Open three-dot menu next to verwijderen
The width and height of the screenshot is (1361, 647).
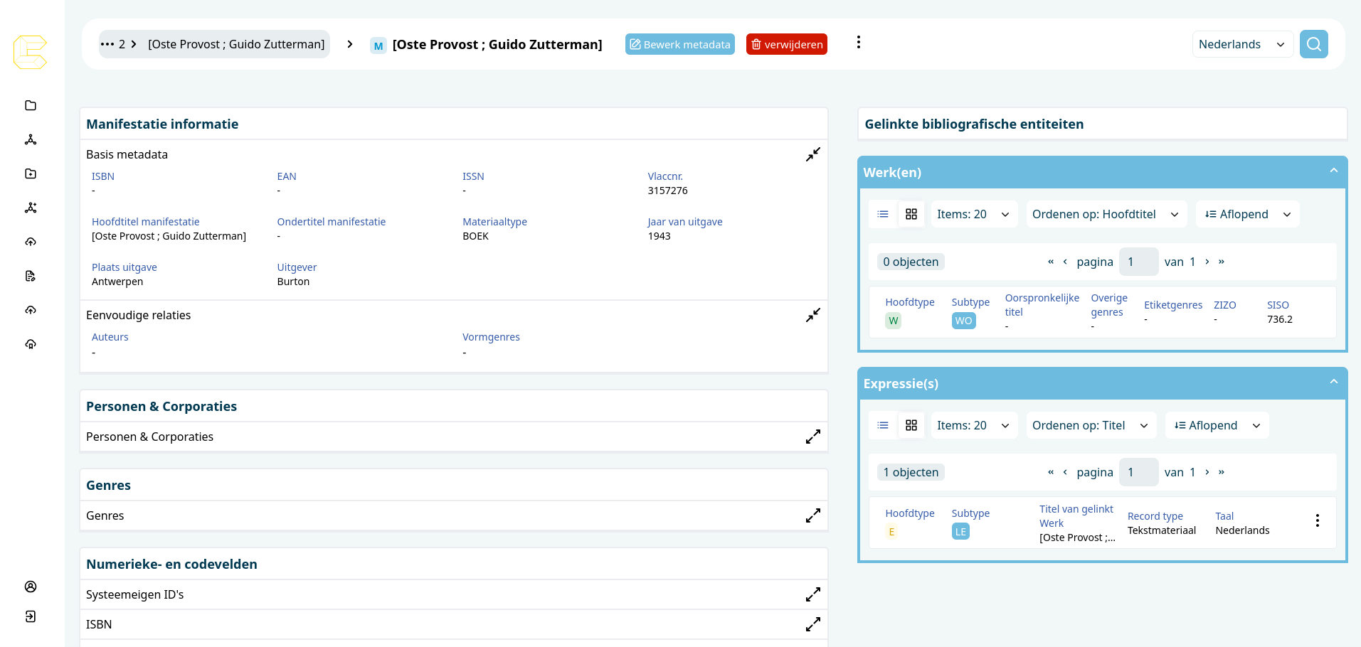858,43
